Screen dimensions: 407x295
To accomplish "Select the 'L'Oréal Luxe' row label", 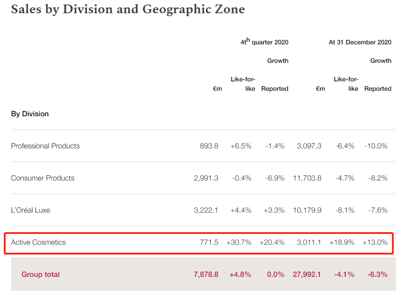I will point(31,210).
